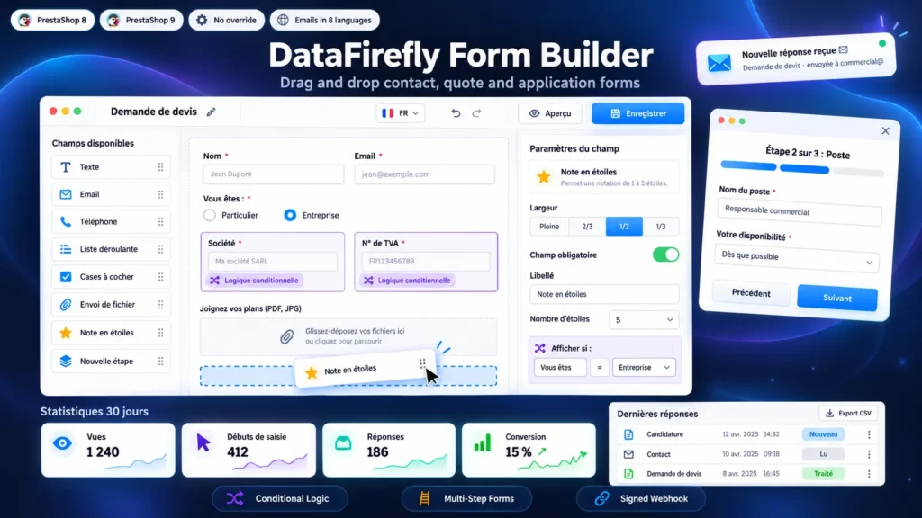The width and height of the screenshot is (922, 518).
Task: Open the row menu for the Candidature response
Action: (869, 434)
